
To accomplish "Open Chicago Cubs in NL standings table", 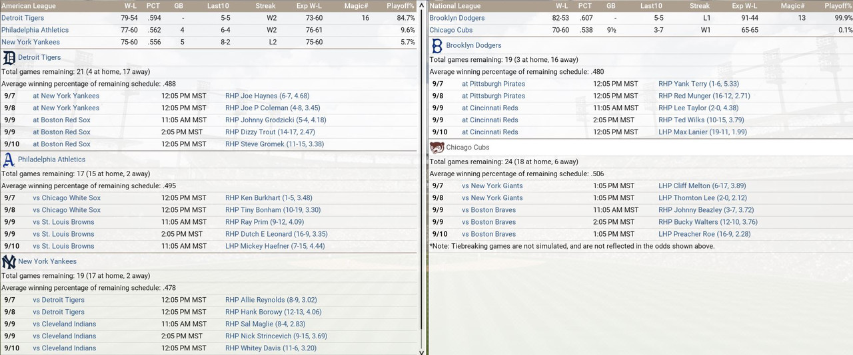I will [450, 30].
